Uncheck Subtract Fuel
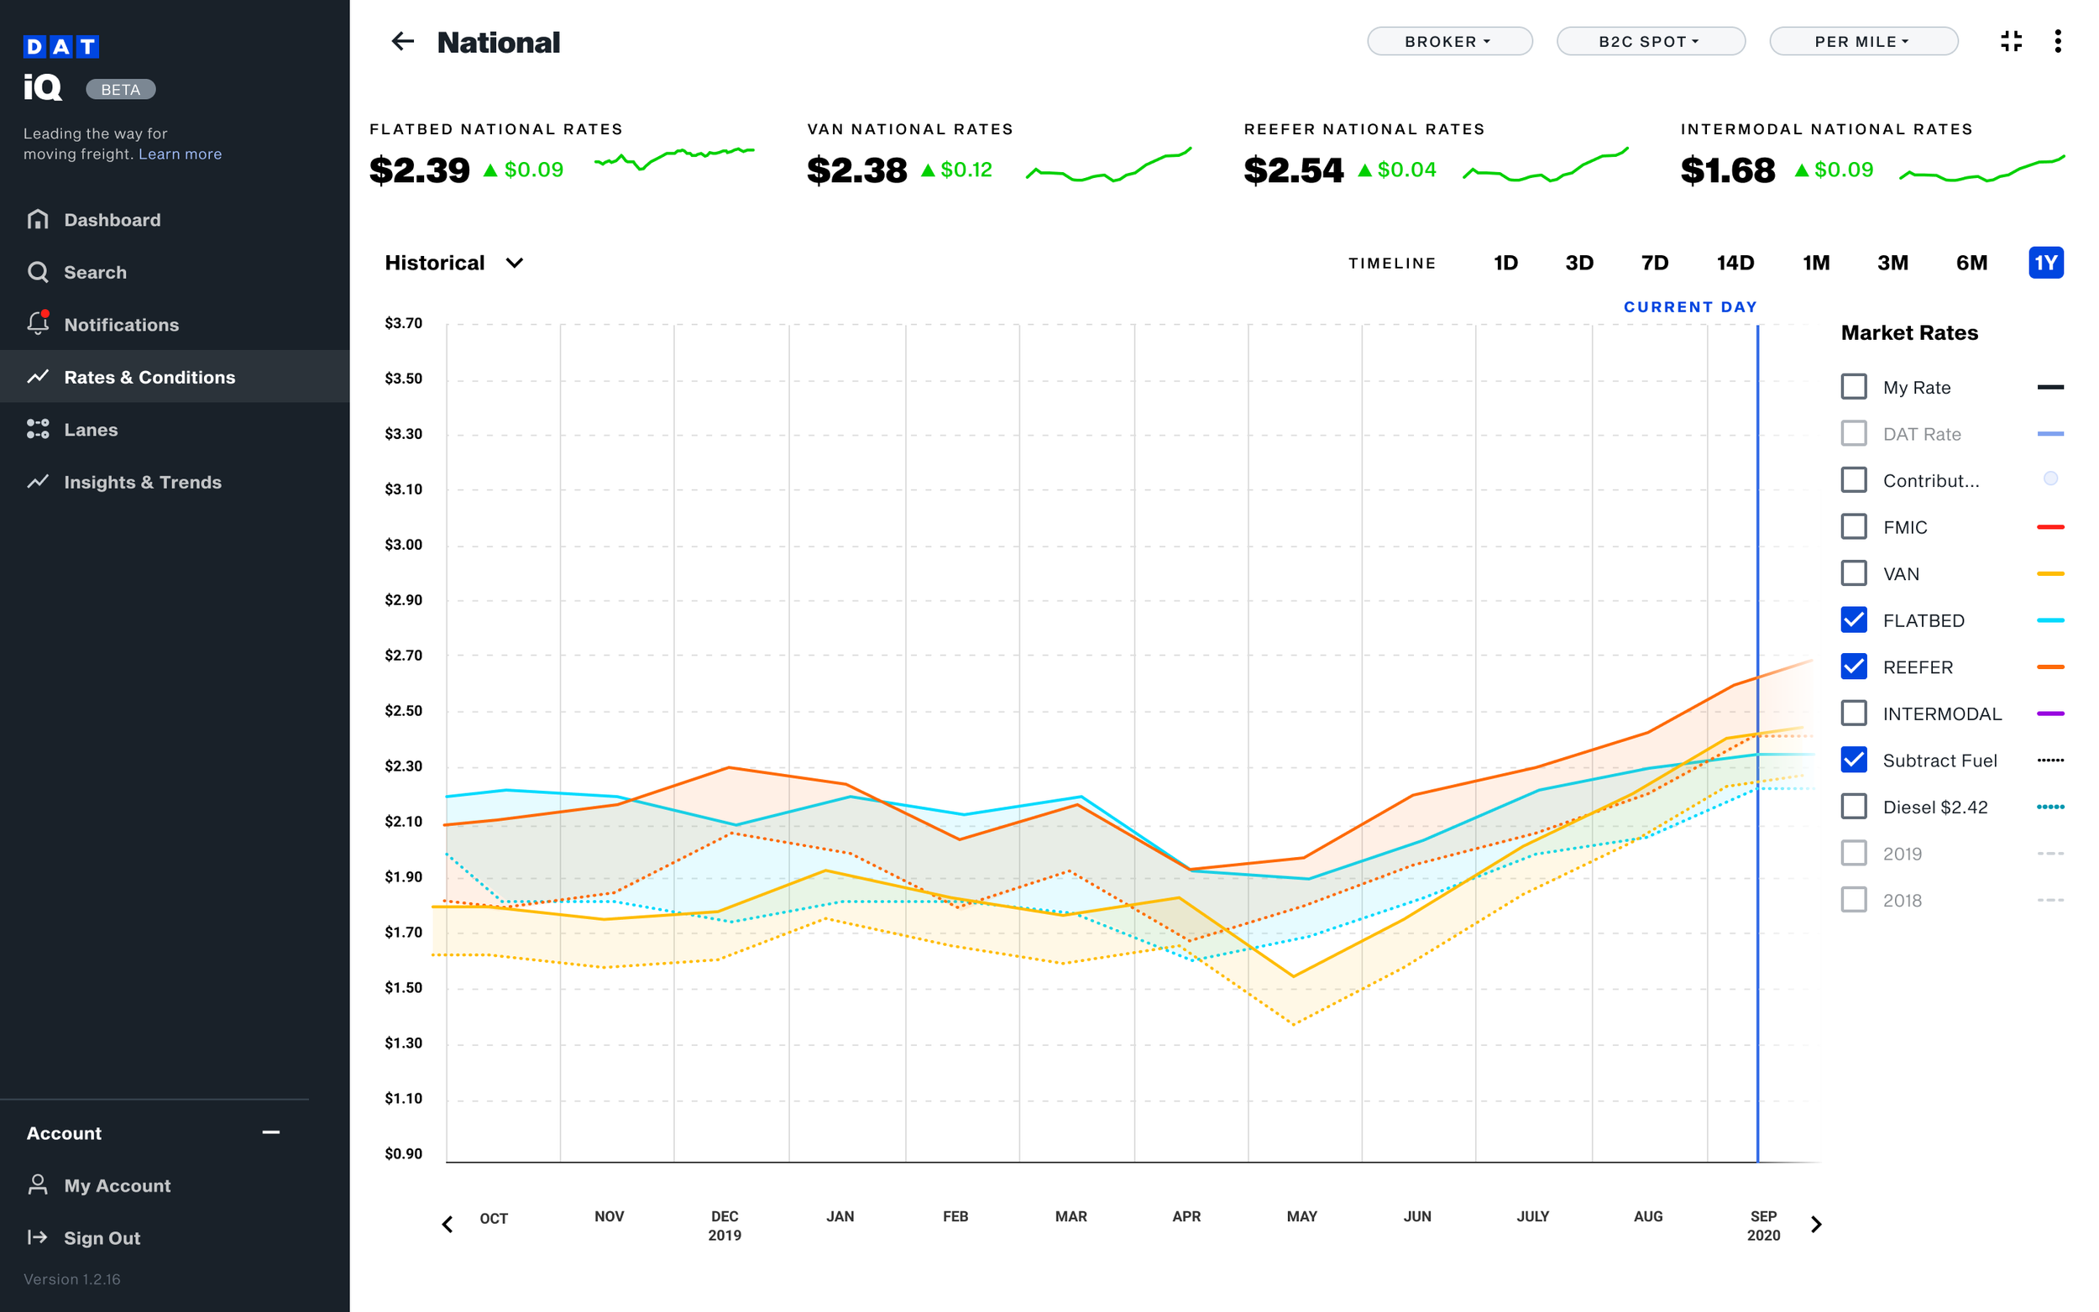The height and width of the screenshot is (1312, 2099). coord(1855,760)
